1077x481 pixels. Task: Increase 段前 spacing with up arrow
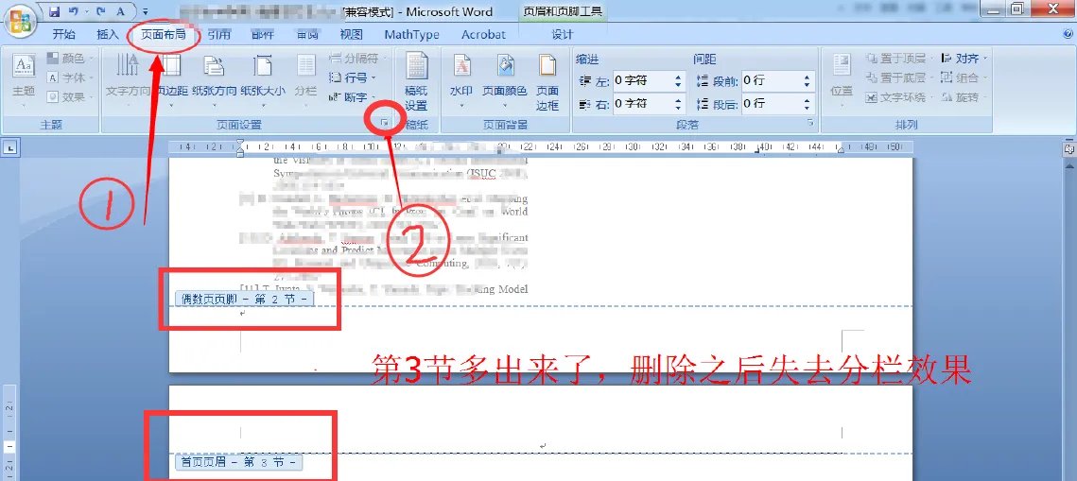[x=807, y=77]
